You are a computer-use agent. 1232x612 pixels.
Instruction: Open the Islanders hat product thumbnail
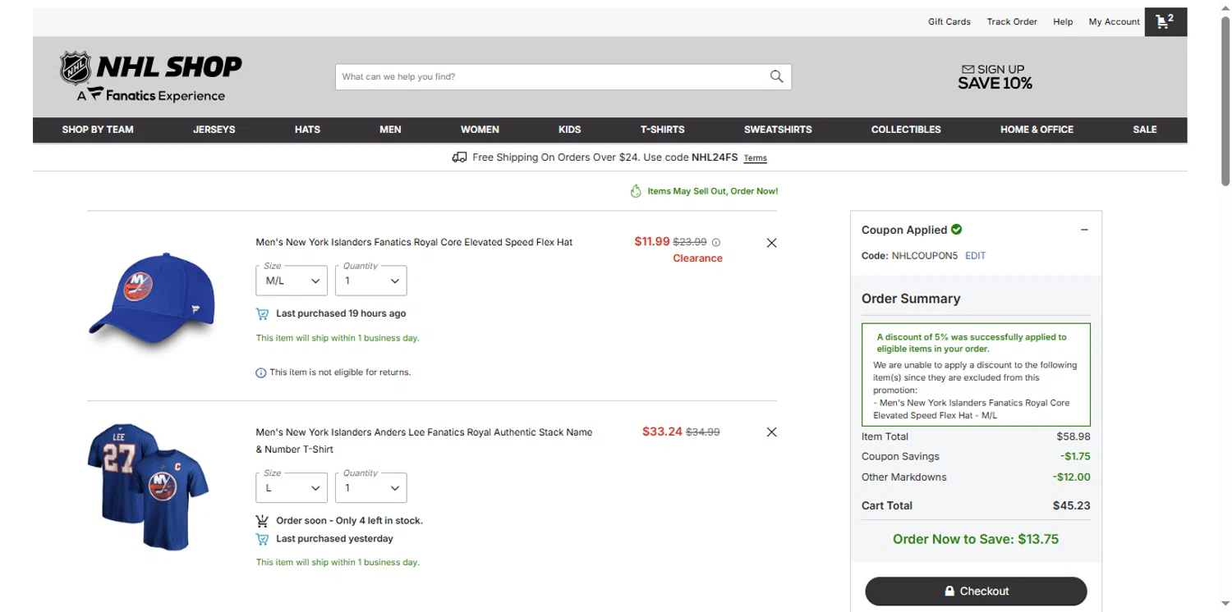[153, 302]
